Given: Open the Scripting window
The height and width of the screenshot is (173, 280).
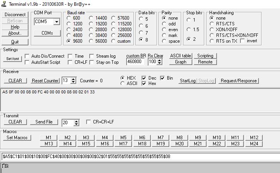Looking at the screenshot, I should (205, 56).
